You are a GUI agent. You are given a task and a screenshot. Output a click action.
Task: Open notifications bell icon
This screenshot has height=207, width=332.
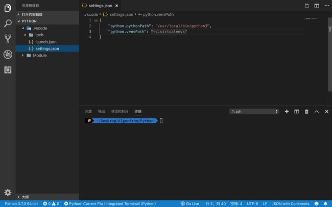click(325, 203)
